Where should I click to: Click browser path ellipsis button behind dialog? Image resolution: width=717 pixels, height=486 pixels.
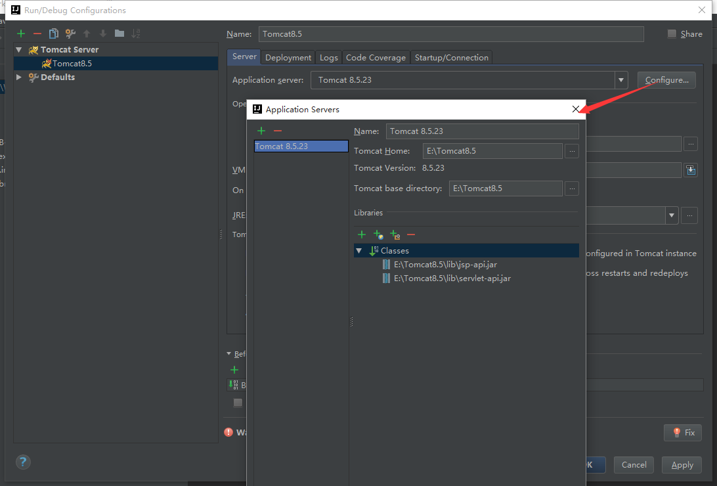691,144
